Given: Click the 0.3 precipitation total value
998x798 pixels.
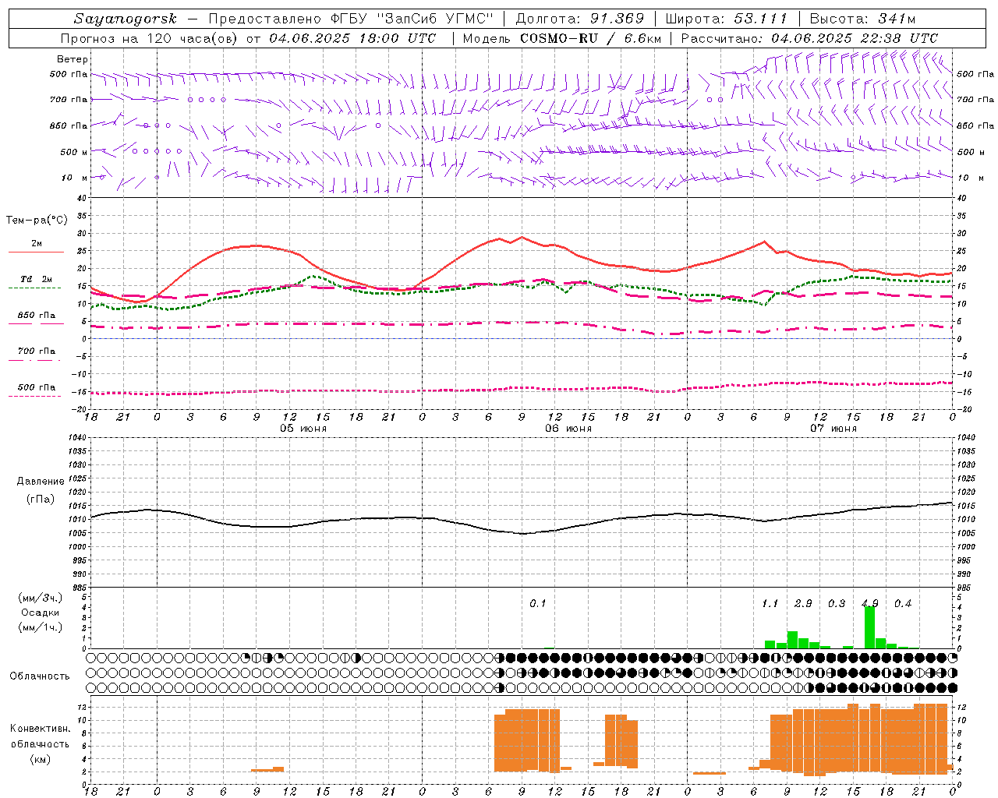Looking at the screenshot, I should 837,603.
